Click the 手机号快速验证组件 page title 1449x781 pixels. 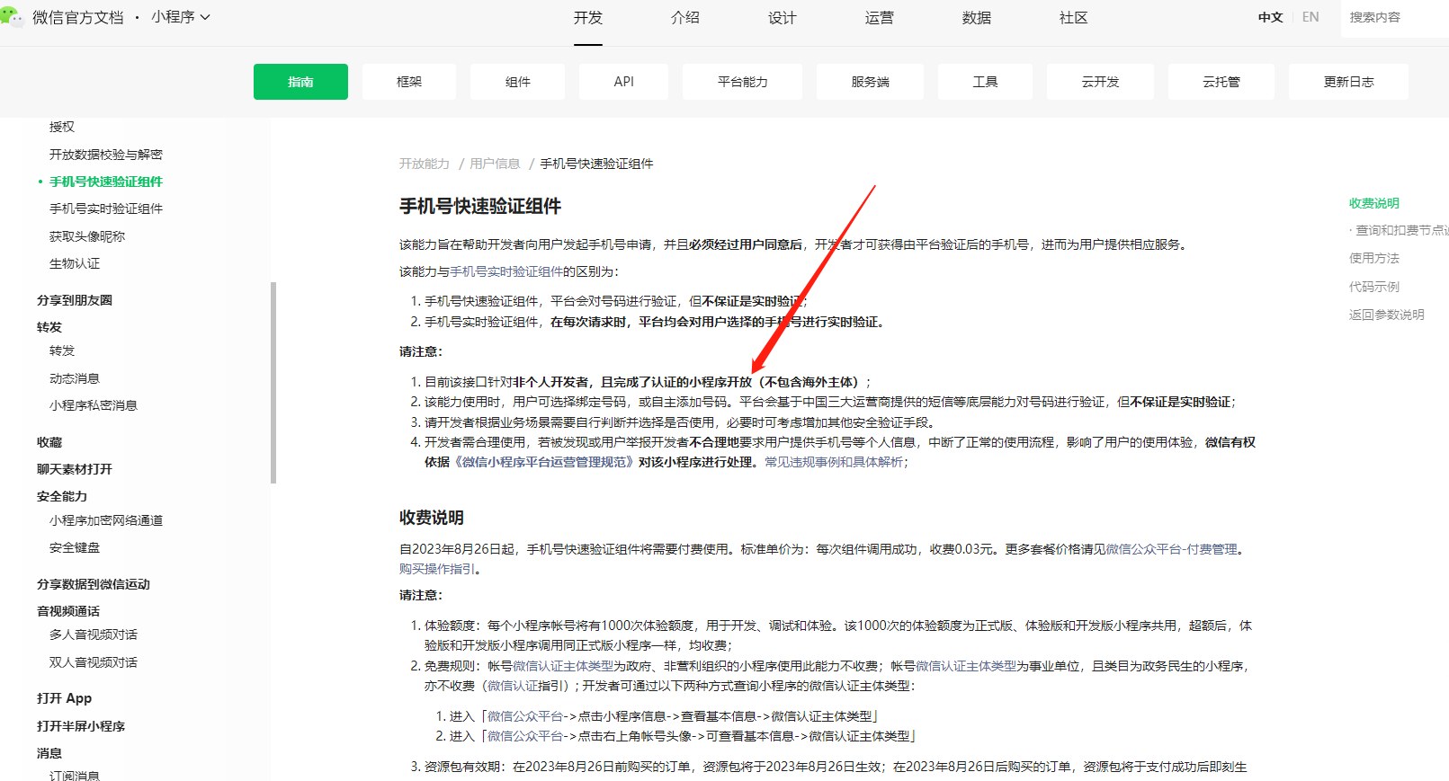tap(480, 207)
